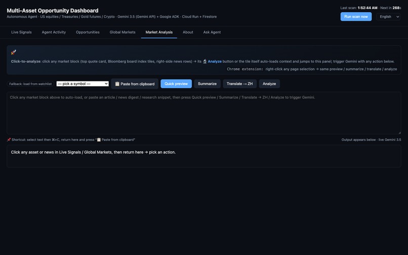Viewport: 408px width, 255px height.
Task: Click inside the article paste text area
Action: [203, 113]
